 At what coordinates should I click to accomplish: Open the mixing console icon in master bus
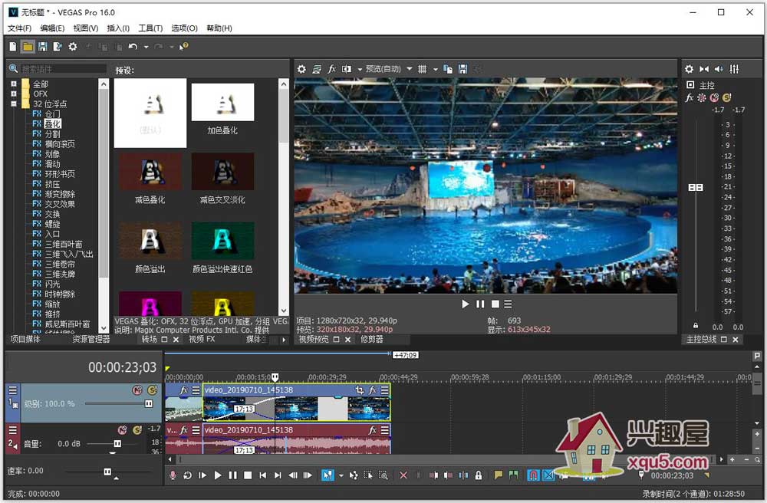(x=734, y=69)
